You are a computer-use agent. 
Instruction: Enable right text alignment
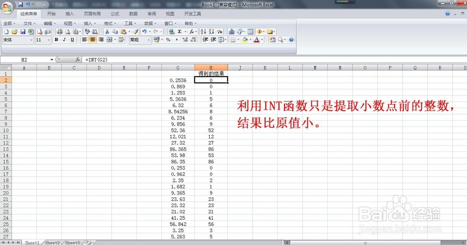pyautogui.click(x=101, y=40)
